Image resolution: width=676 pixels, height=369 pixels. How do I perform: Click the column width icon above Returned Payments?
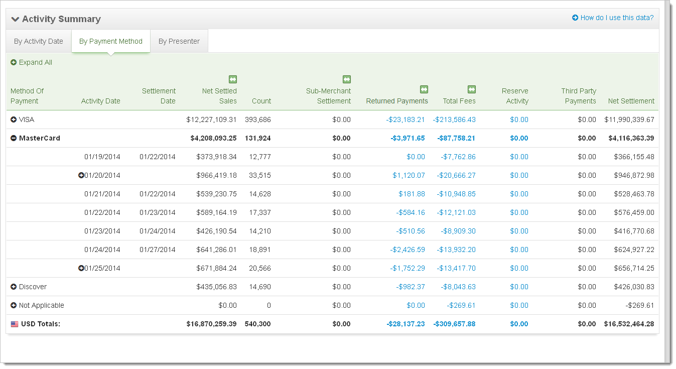pyautogui.click(x=424, y=89)
